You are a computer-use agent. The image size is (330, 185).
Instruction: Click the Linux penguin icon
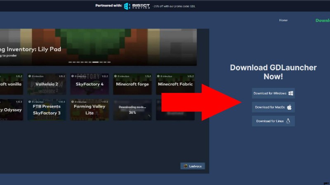pos(288,121)
